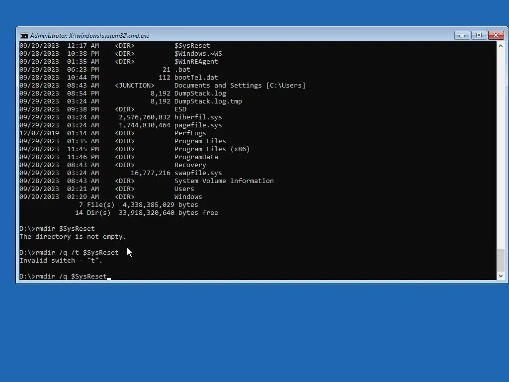Image resolution: width=509 pixels, height=382 pixels.
Task: Click the '$Windows.~WS' directory entry
Action: click(198, 54)
